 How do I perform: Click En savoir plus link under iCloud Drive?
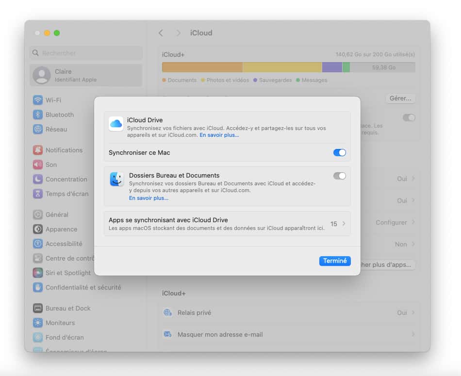point(219,135)
